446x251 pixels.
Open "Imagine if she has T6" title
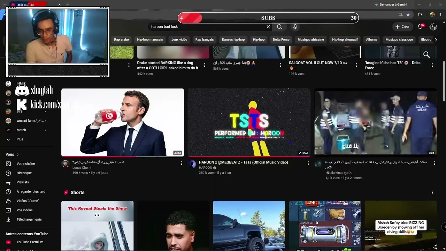click(393, 66)
